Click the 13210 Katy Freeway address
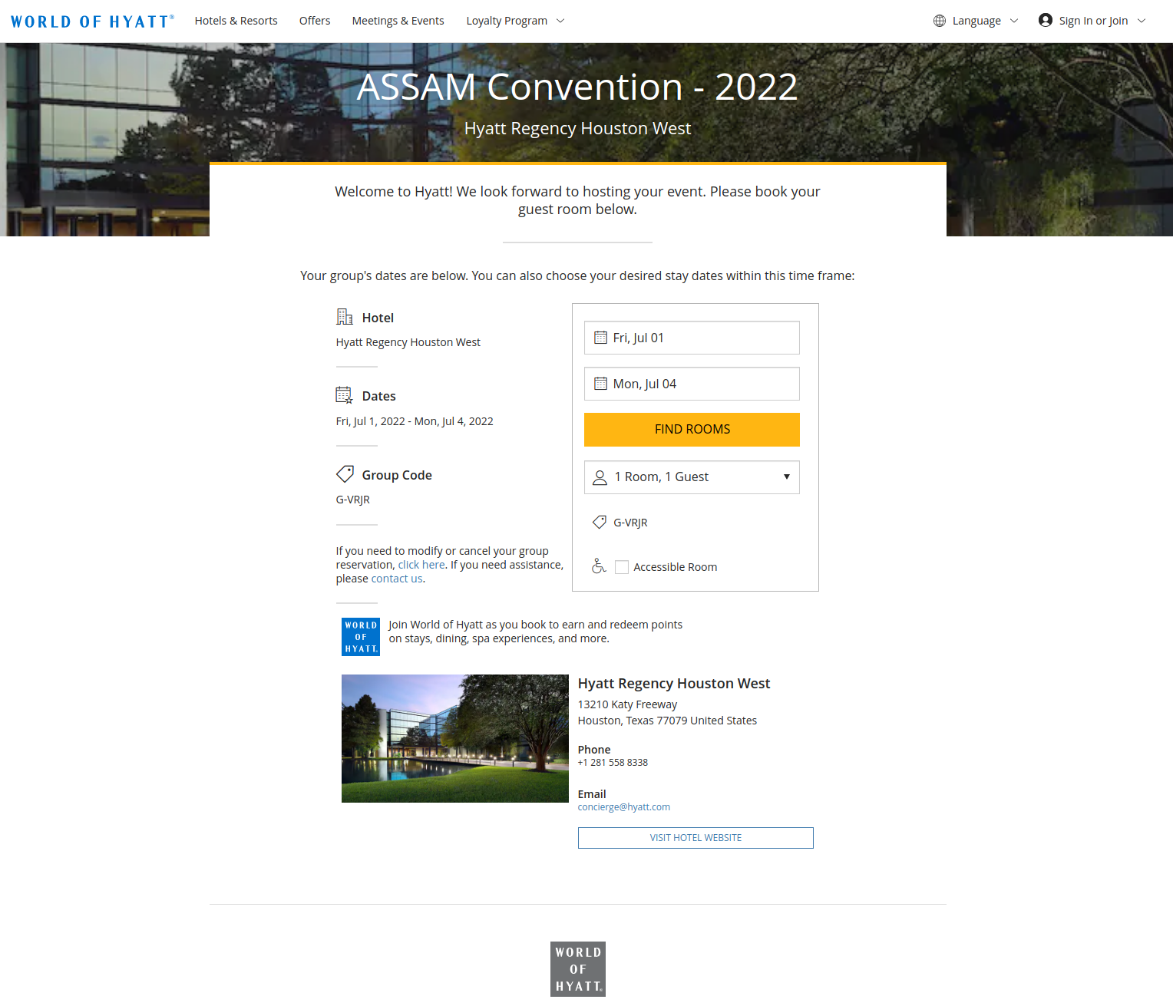The image size is (1173, 1006). pos(628,704)
